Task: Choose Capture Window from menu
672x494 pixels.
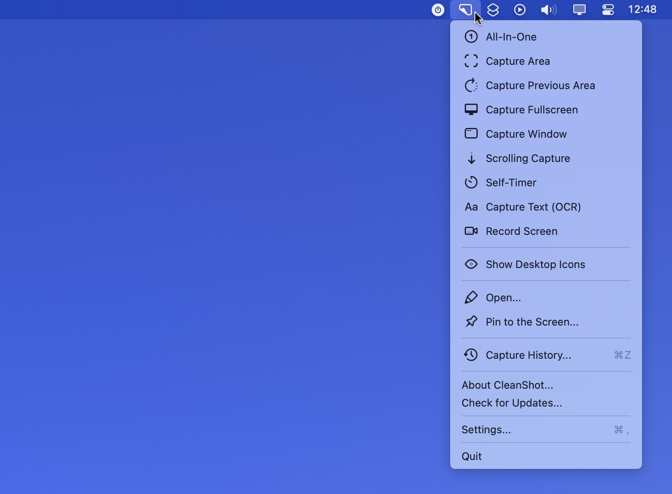Action: pyautogui.click(x=526, y=134)
